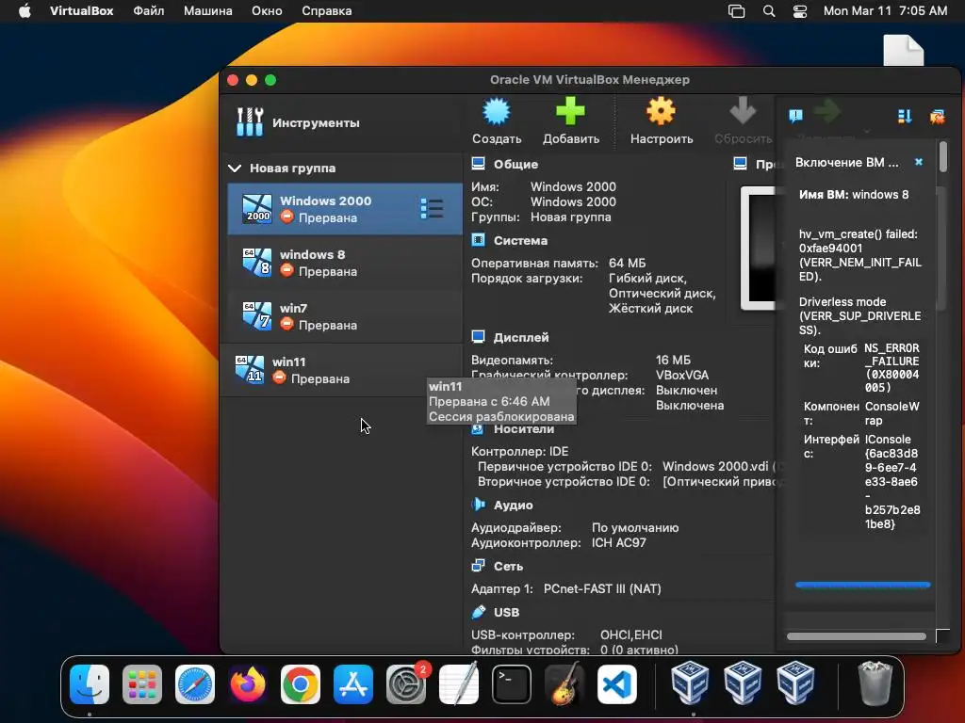The image size is (965, 723).
Task: Click the menu bar date and time
Action: [x=885, y=11]
